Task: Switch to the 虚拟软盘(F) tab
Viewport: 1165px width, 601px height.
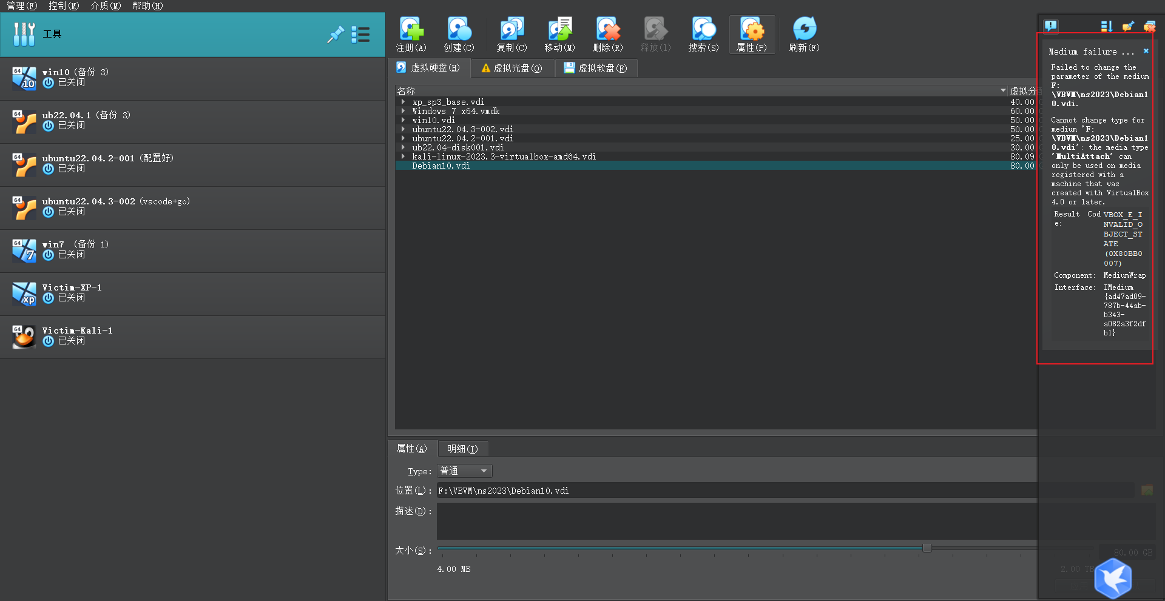Action: tap(596, 68)
